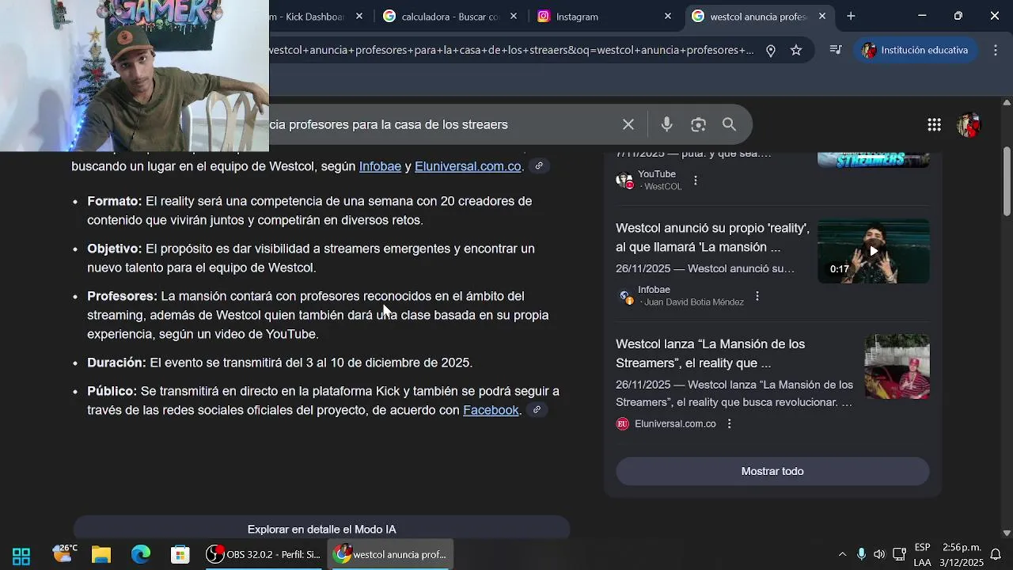1013x570 pixels.
Task: Open microphone indicator in system tray
Action: click(x=861, y=554)
